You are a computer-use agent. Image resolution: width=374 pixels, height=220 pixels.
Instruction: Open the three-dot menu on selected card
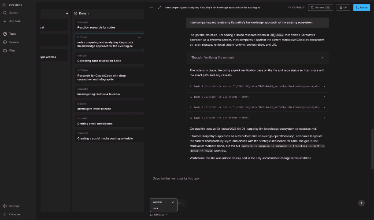tap(140, 38)
